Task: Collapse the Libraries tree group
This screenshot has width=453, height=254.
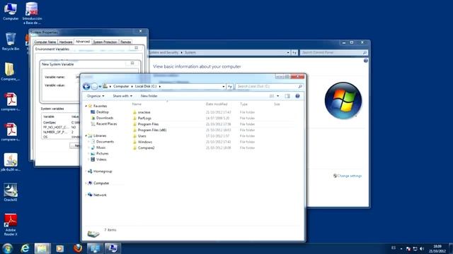Action: [x=86, y=135]
